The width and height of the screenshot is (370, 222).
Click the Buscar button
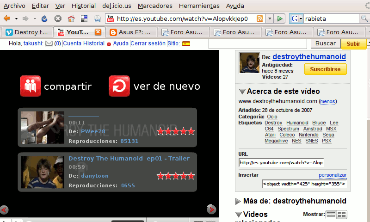[x=326, y=43]
